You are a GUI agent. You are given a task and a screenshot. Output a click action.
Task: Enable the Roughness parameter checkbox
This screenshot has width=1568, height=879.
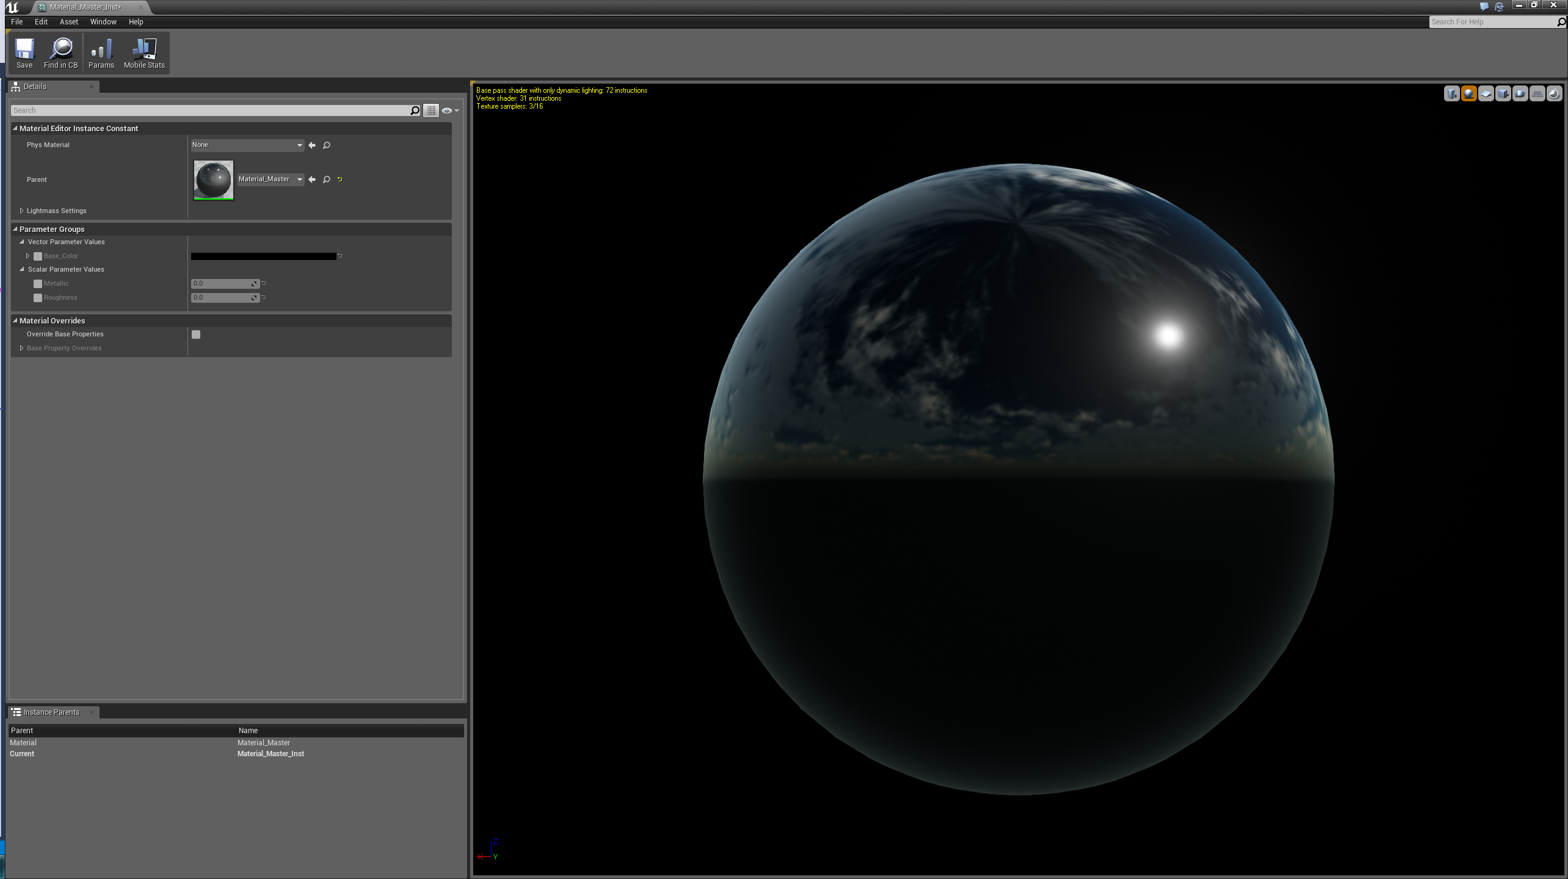[38, 297]
